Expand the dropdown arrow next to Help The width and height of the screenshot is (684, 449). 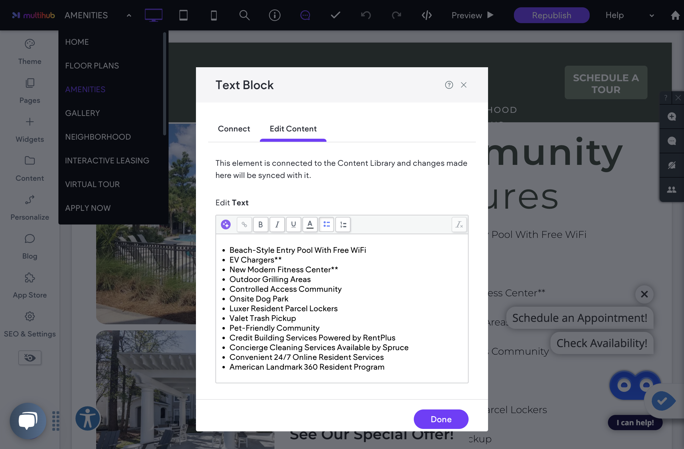pos(651,16)
